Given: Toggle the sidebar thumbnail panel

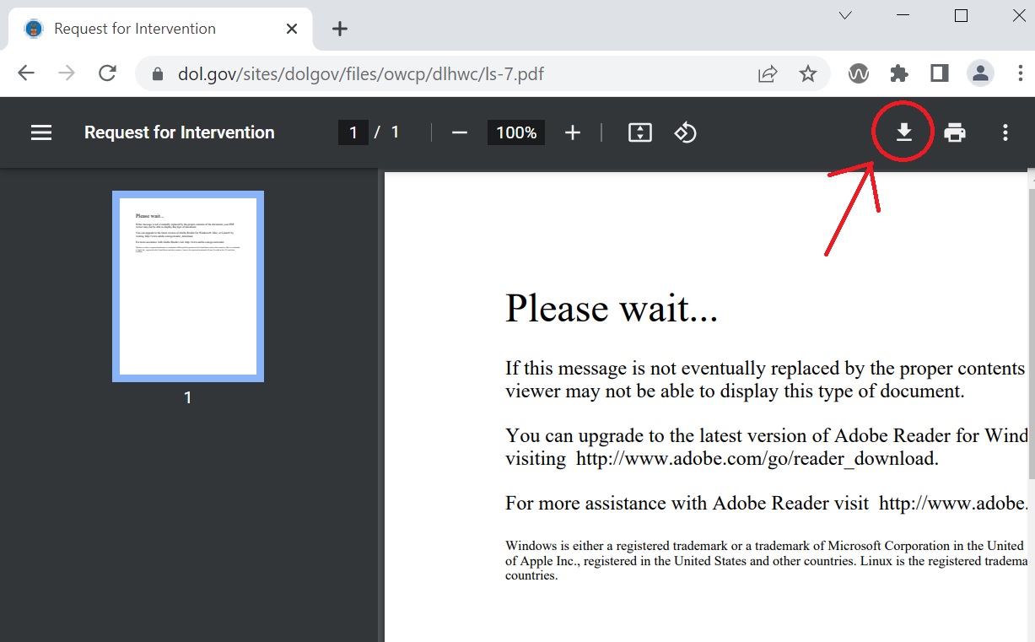Looking at the screenshot, I should (41, 132).
